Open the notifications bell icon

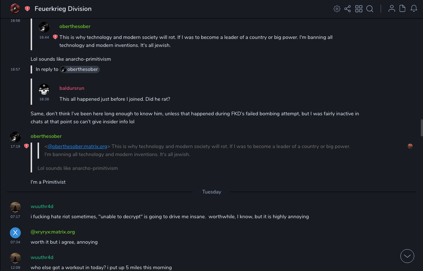pos(414,9)
